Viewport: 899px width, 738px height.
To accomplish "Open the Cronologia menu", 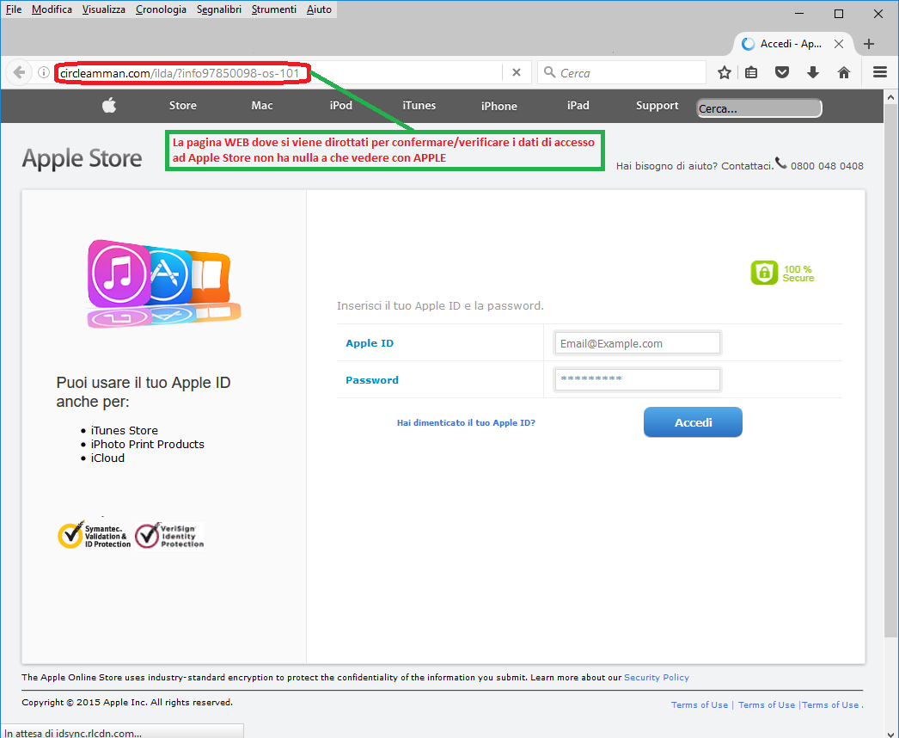I will coord(161,9).
